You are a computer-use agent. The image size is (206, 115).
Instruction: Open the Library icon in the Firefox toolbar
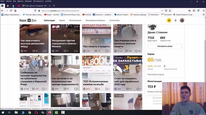click(190, 11)
